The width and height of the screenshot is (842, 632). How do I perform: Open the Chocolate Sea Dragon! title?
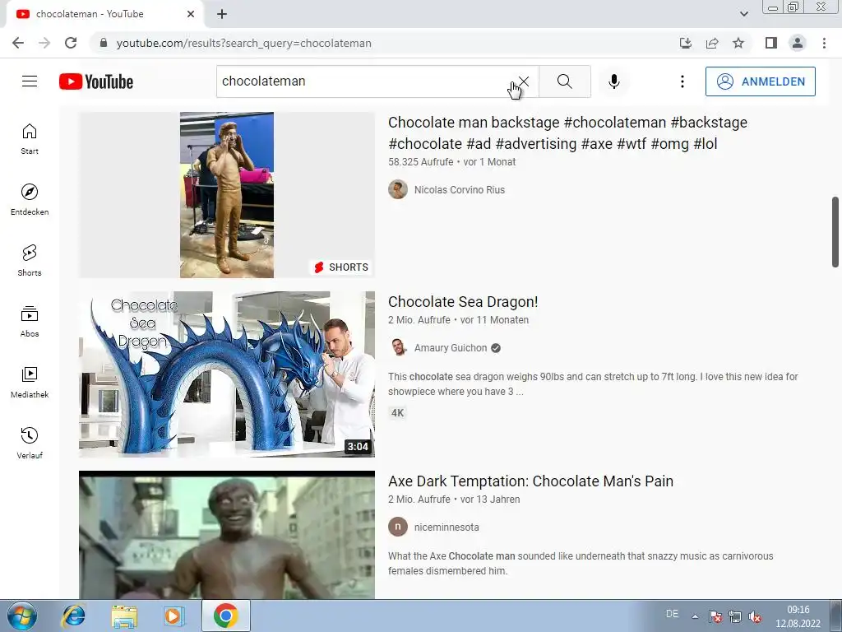coord(463,302)
